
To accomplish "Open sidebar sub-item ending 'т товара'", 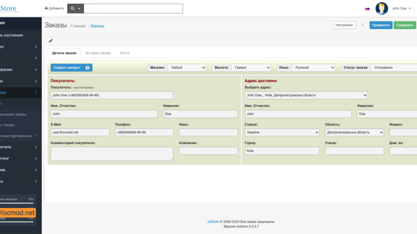I will tap(21, 125).
